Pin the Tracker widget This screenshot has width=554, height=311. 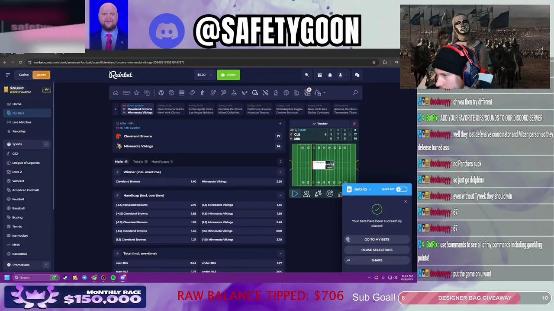(354, 124)
